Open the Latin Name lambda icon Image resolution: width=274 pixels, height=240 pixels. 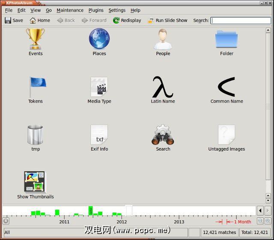click(163, 87)
